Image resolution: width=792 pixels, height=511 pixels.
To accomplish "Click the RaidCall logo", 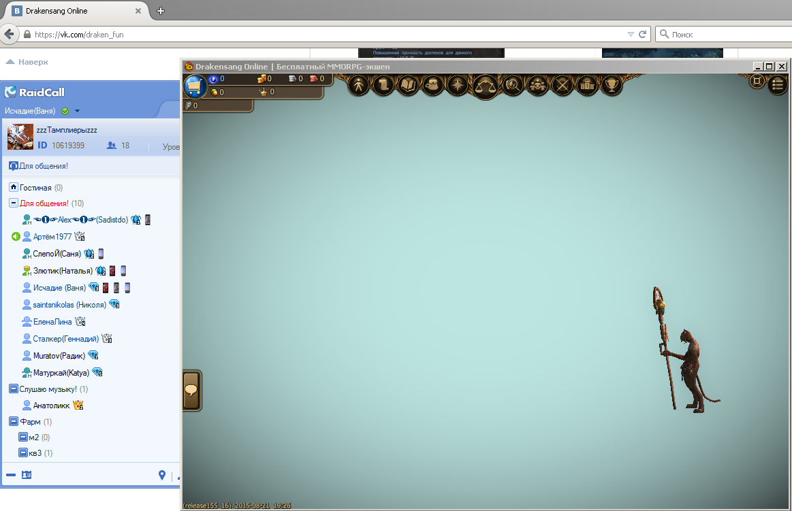I will click(x=34, y=92).
